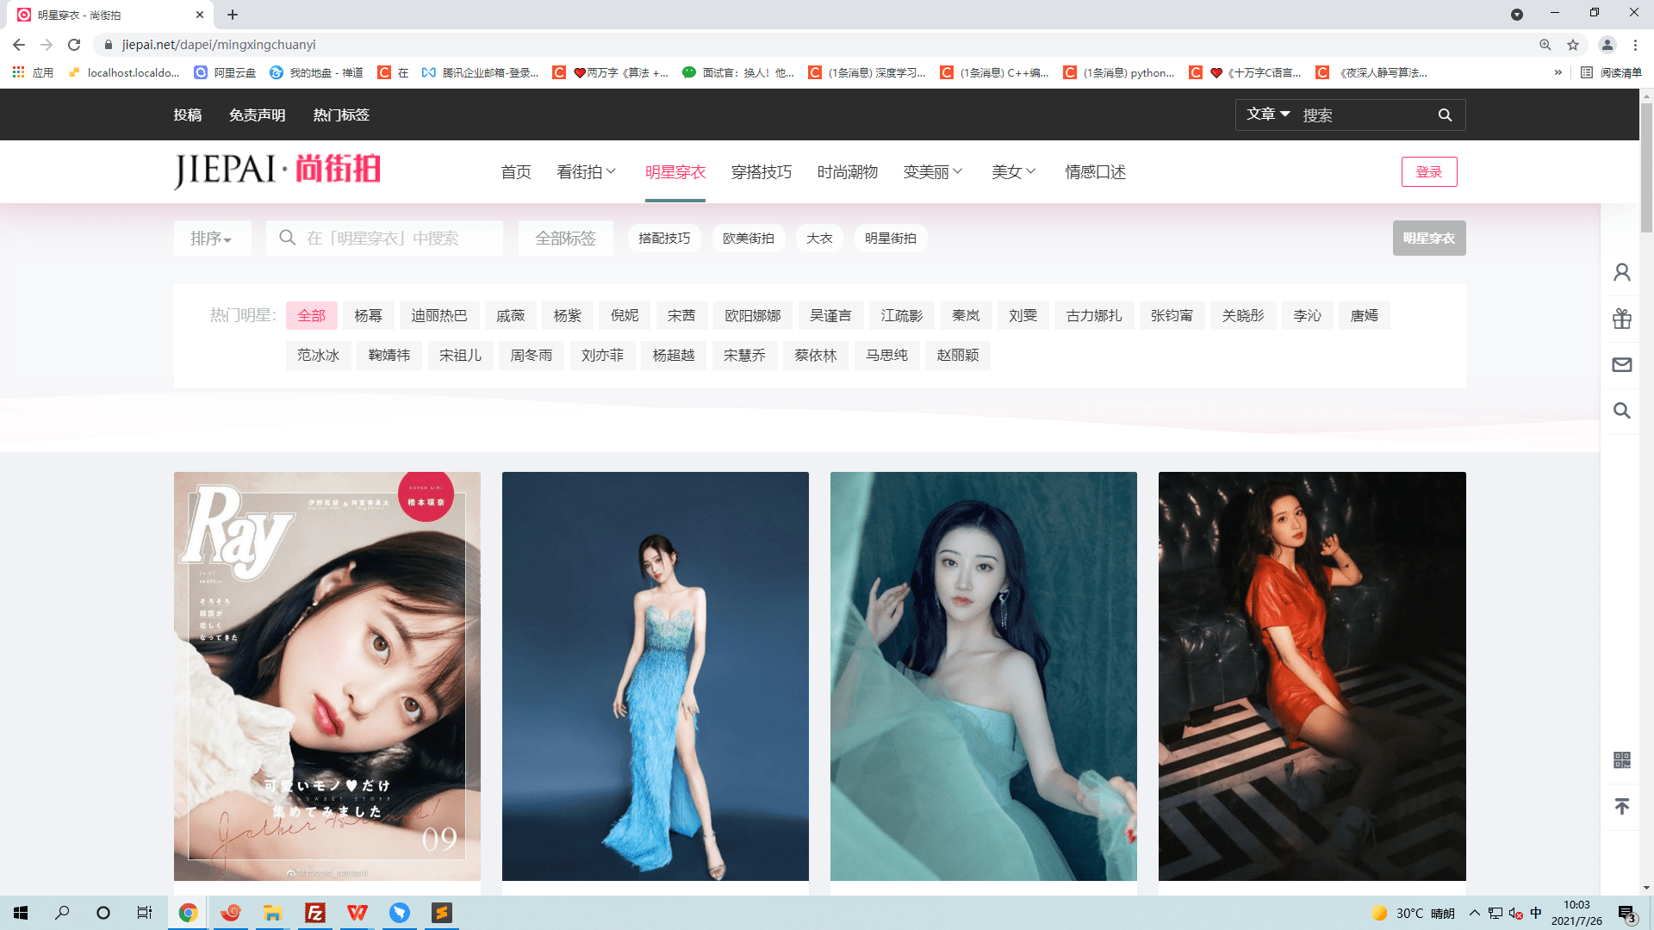This screenshot has height=930, width=1654.
Task: Expand the 排序 sort dropdown
Action: (212, 239)
